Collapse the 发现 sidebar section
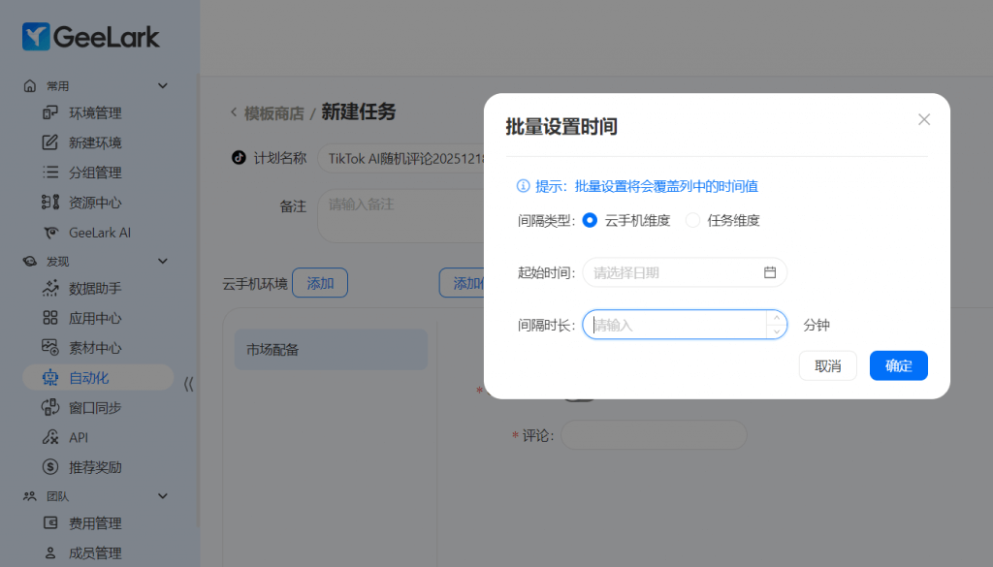Image resolution: width=993 pixels, height=567 pixels. pyautogui.click(x=163, y=261)
